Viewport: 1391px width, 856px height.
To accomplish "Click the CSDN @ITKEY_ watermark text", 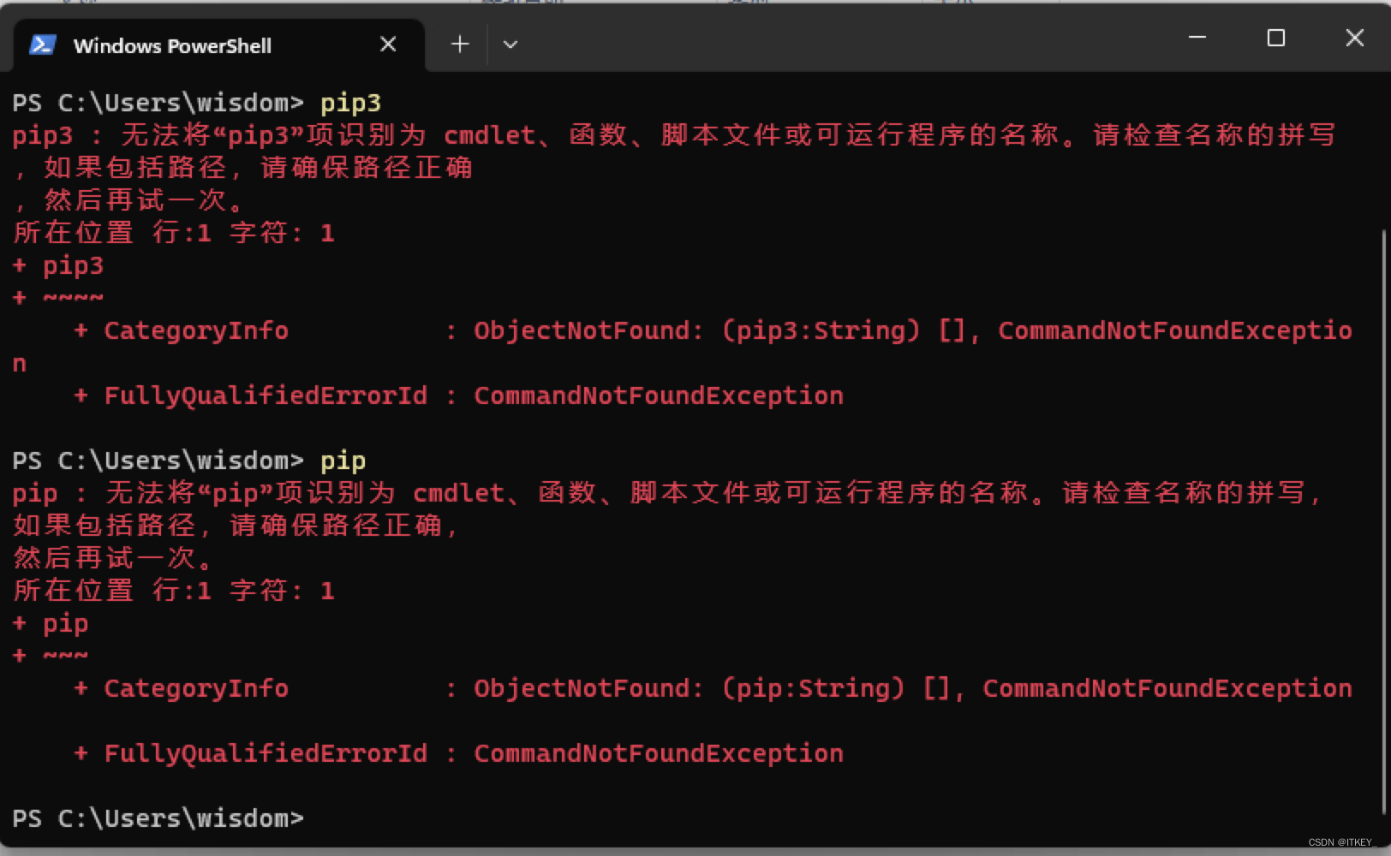I will pos(1339,842).
